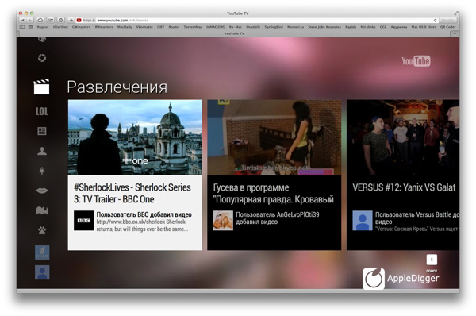Image resolution: width=476 pixels, height=316 pixels.
Task: Open the news newspaper category icon
Action: click(42, 131)
